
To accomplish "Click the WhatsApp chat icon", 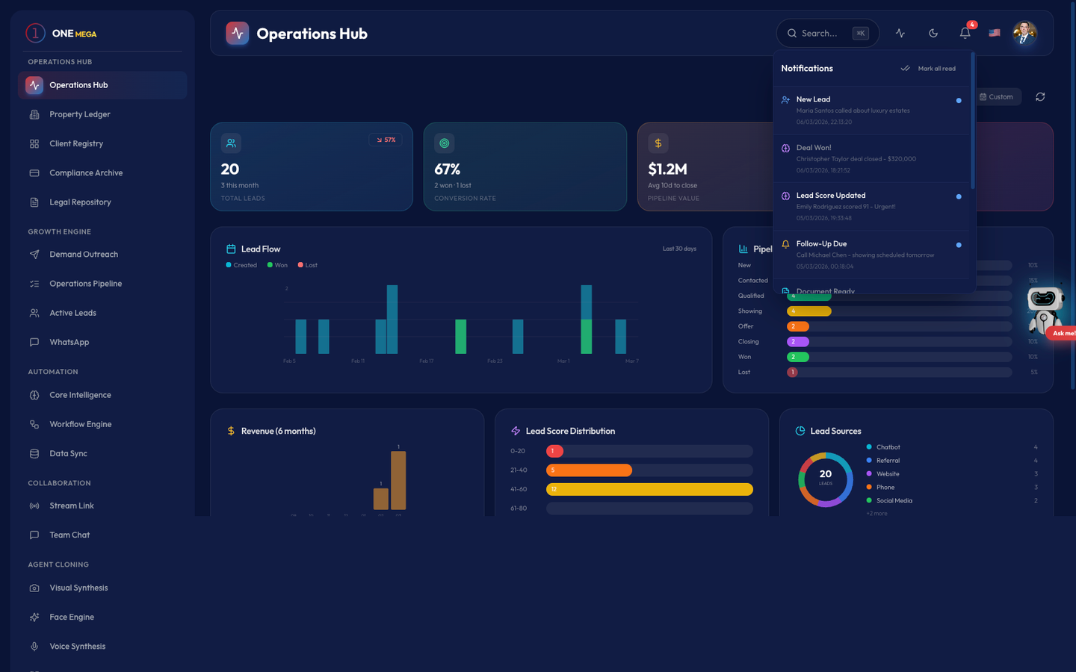I will click(34, 342).
